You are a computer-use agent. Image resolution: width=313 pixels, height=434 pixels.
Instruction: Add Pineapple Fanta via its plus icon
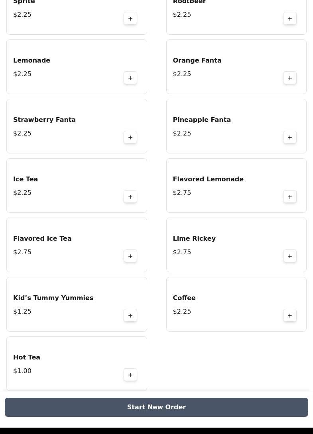[290, 137]
